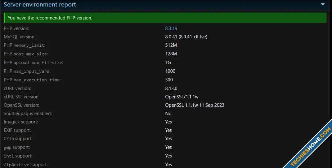Click the 'Imagick support:' label
The image size is (332, 168).
click(x=21, y=122)
